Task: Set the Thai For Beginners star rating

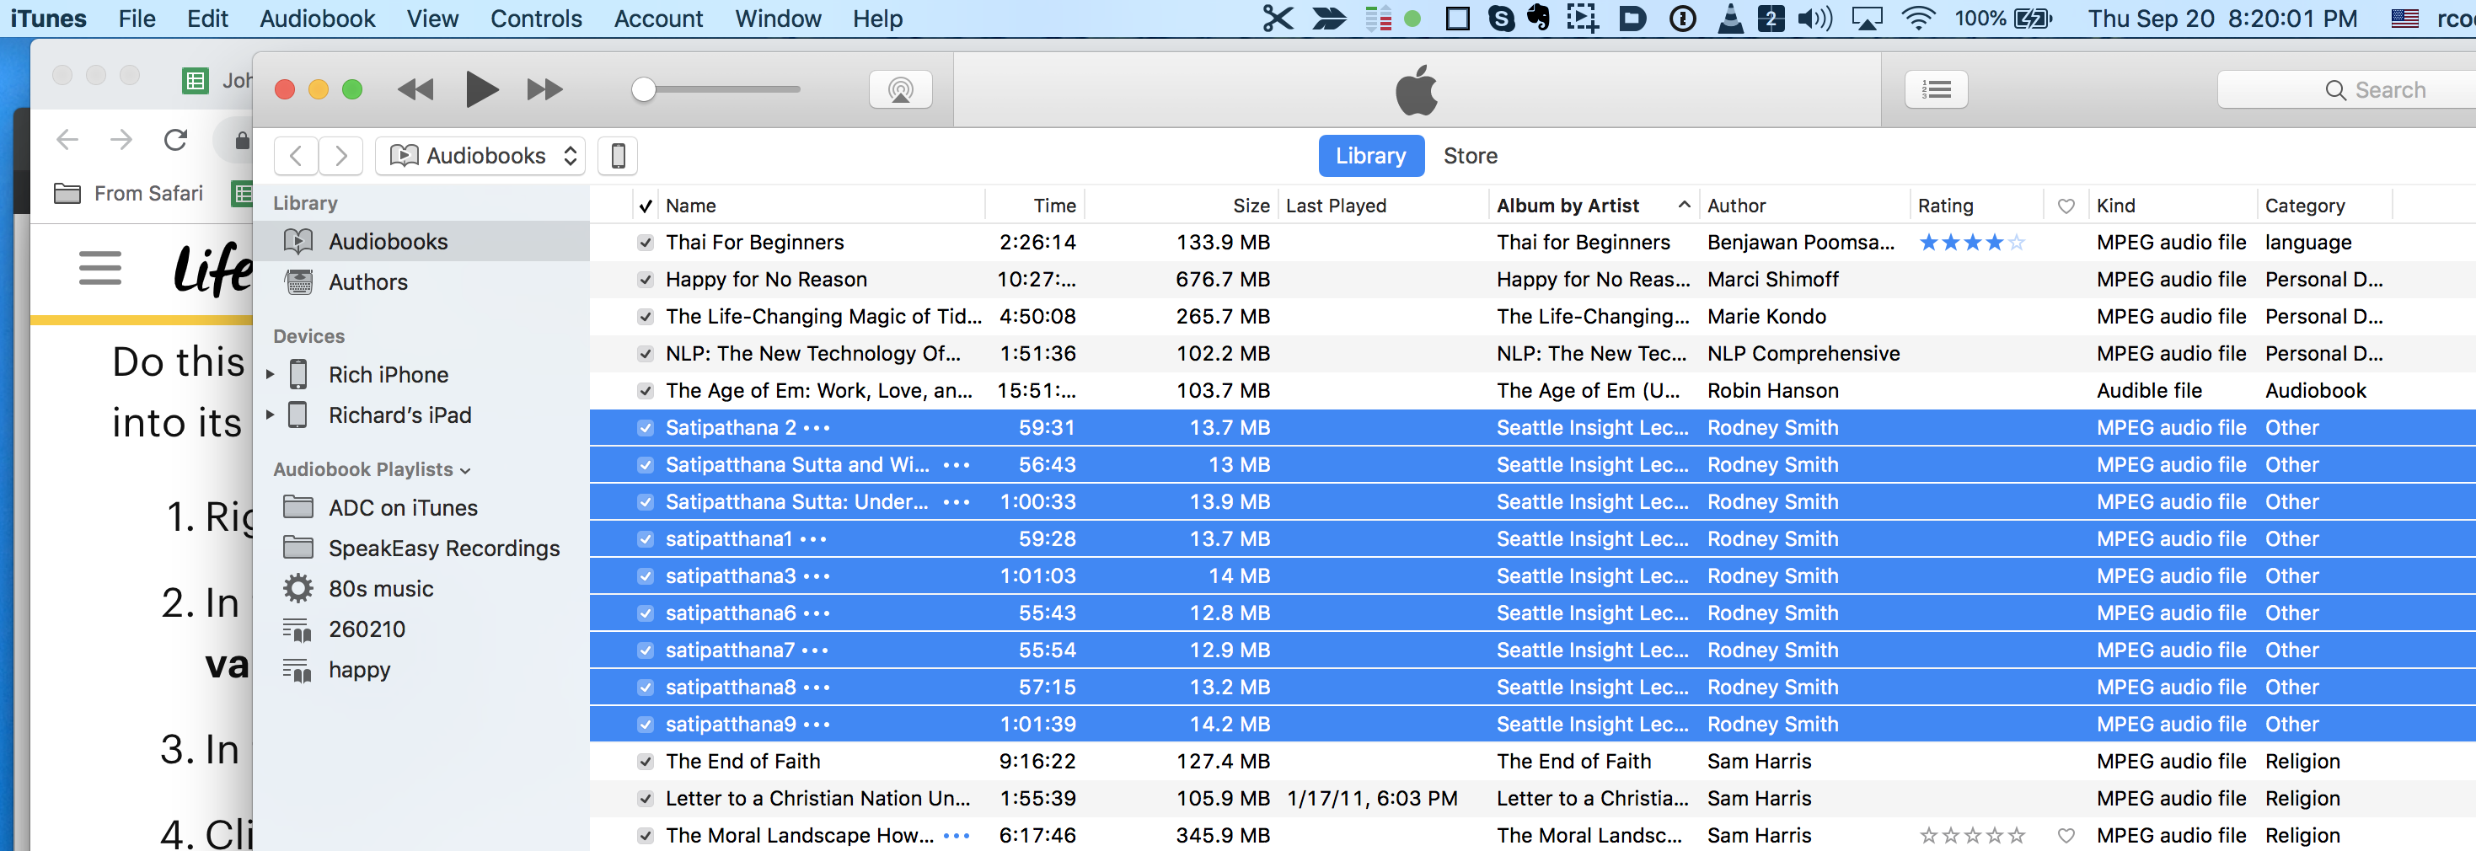Action: pos(1971,243)
